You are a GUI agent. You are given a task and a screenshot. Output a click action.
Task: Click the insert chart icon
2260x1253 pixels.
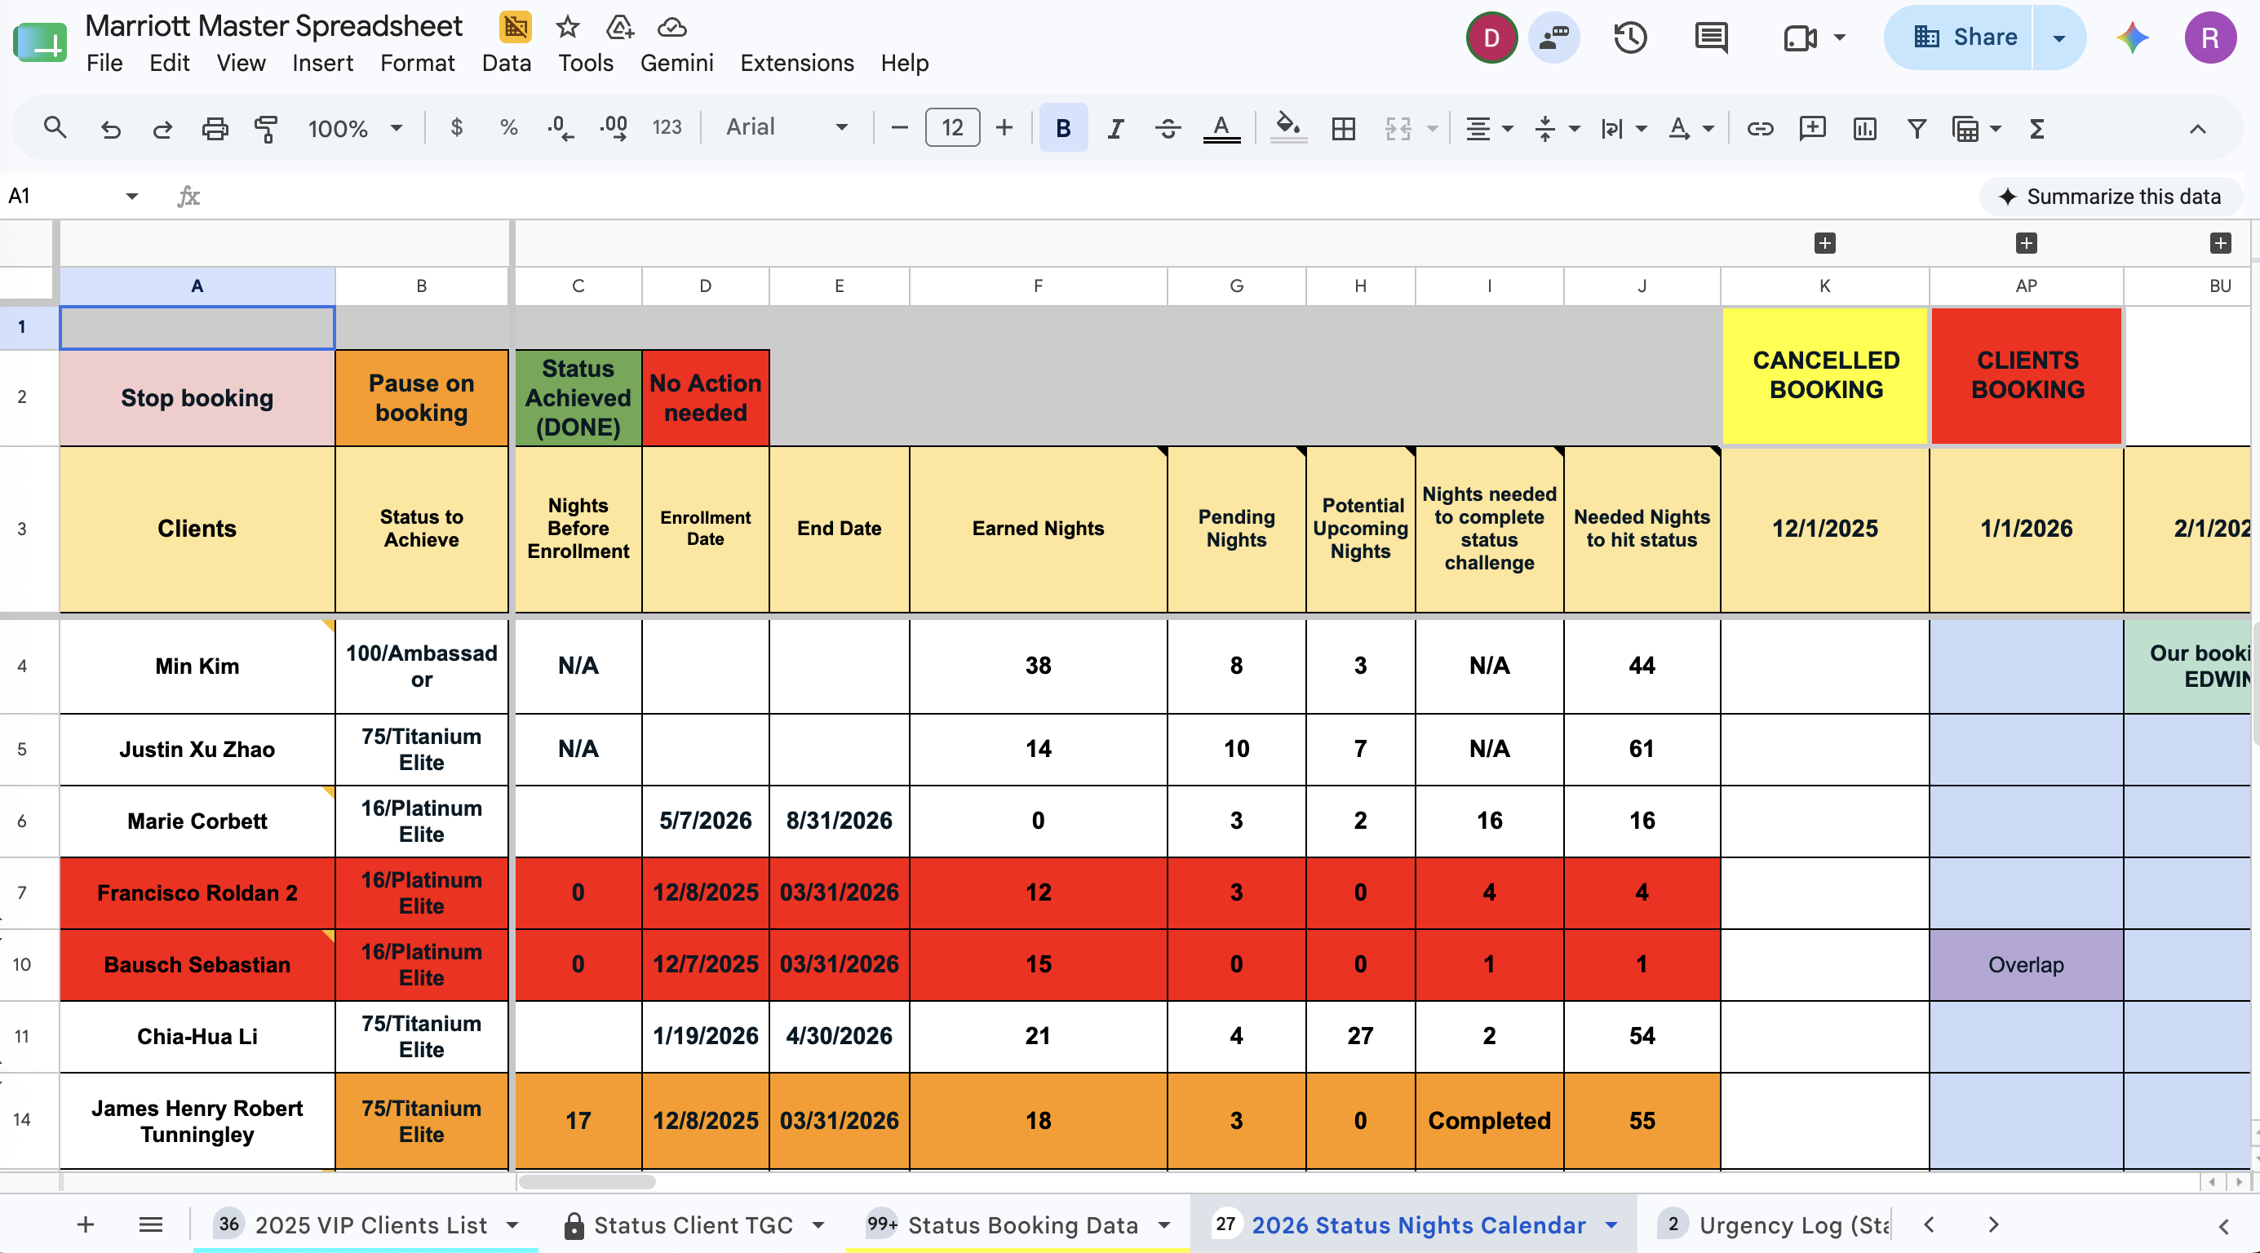[1864, 128]
